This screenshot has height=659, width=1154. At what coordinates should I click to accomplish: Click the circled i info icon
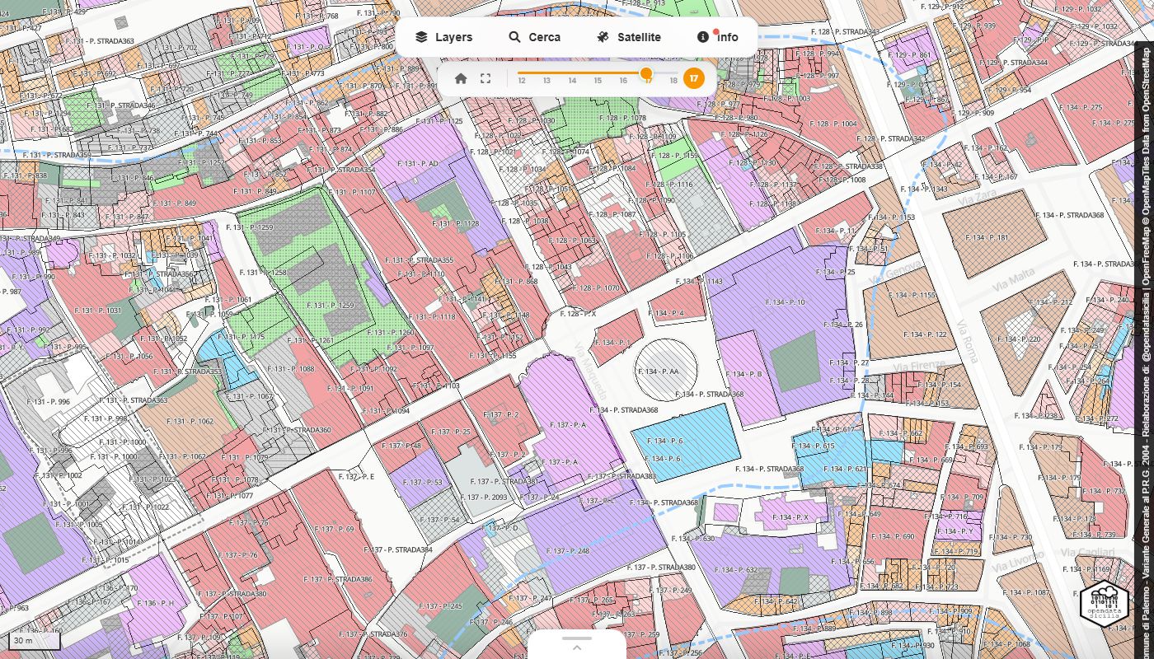click(x=703, y=37)
